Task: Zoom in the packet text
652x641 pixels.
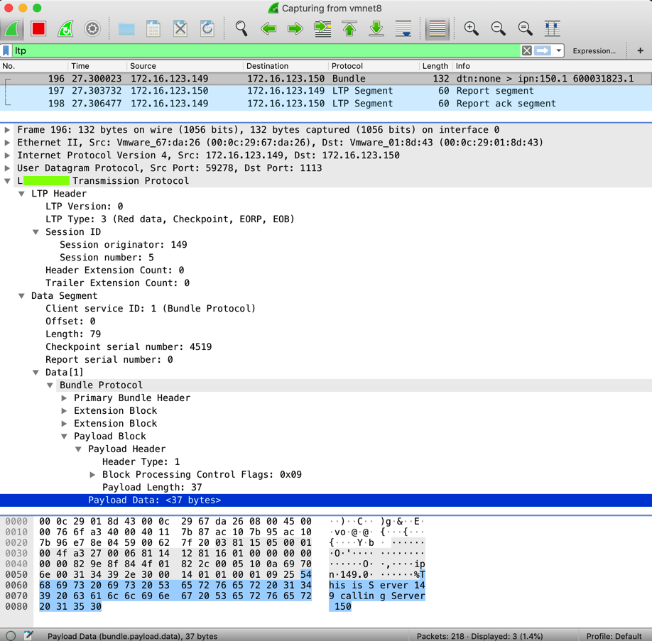Action: (x=471, y=28)
